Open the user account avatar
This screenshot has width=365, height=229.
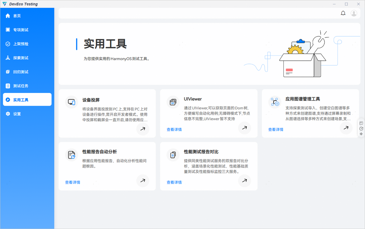(354, 13)
